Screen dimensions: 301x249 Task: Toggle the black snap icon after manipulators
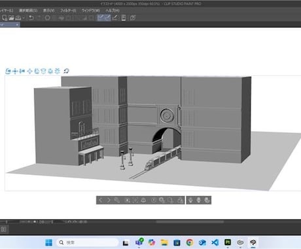66,71
